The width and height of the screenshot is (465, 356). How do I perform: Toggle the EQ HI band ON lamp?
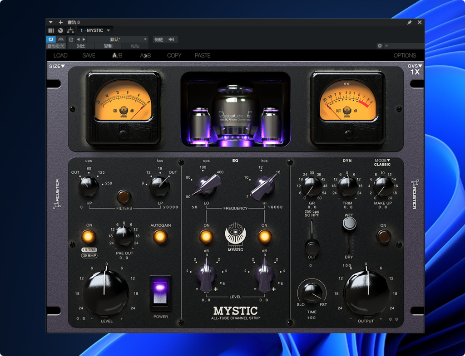click(264, 237)
